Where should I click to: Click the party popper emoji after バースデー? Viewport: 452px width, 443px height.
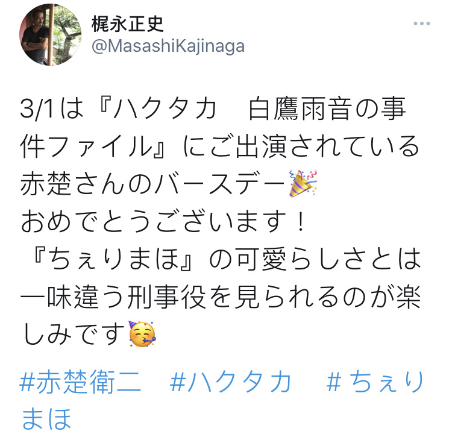[303, 183]
